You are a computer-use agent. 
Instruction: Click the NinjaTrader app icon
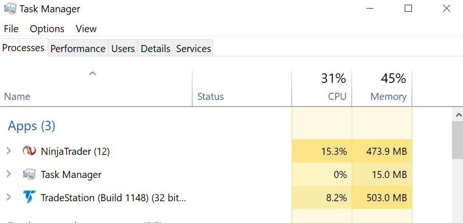coord(29,151)
